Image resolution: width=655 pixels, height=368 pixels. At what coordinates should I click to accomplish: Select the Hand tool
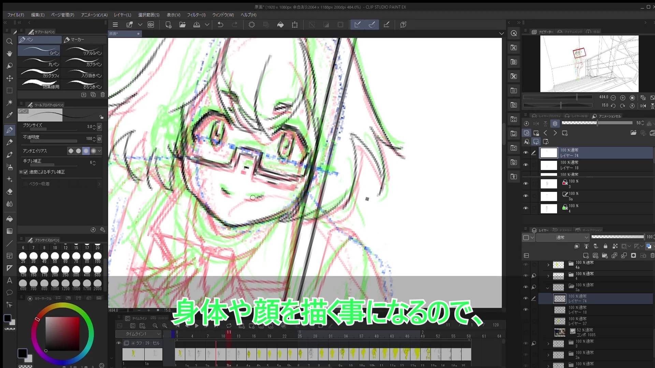coord(9,53)
